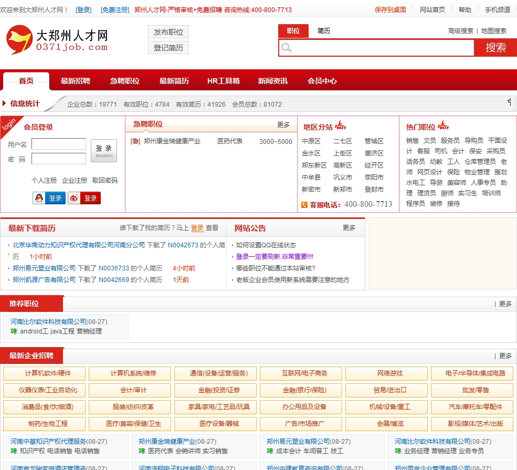
Task: Click 个人注册 link
Action: pos(44,181)
